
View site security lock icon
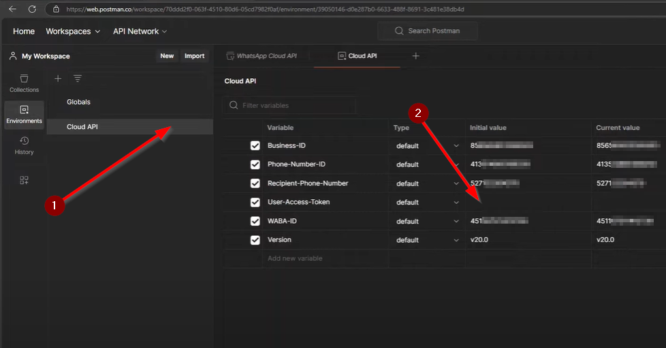point(56,9)
